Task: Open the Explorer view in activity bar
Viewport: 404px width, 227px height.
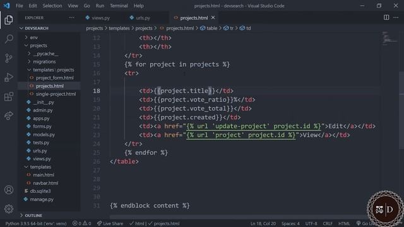Action: click(x=8, y=20)
